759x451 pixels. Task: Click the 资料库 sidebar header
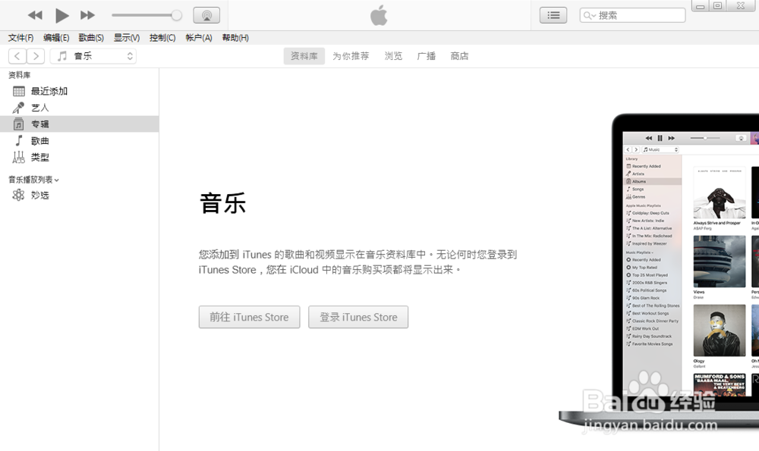click(20, 75)
